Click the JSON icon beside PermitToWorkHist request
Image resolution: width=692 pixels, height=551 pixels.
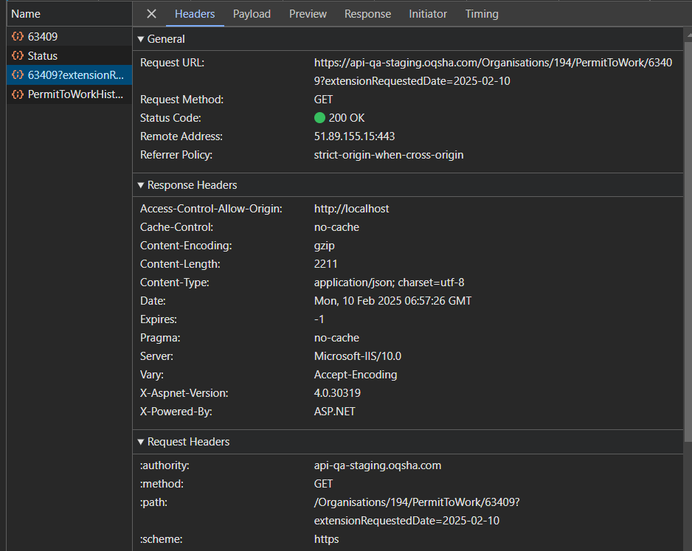(x=17, y=94)
